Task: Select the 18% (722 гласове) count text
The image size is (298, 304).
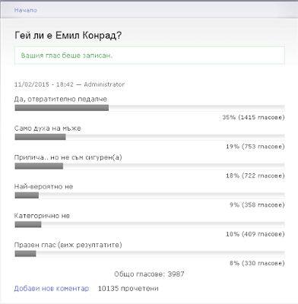Action: pyautogui.click(x=255, y=176)
